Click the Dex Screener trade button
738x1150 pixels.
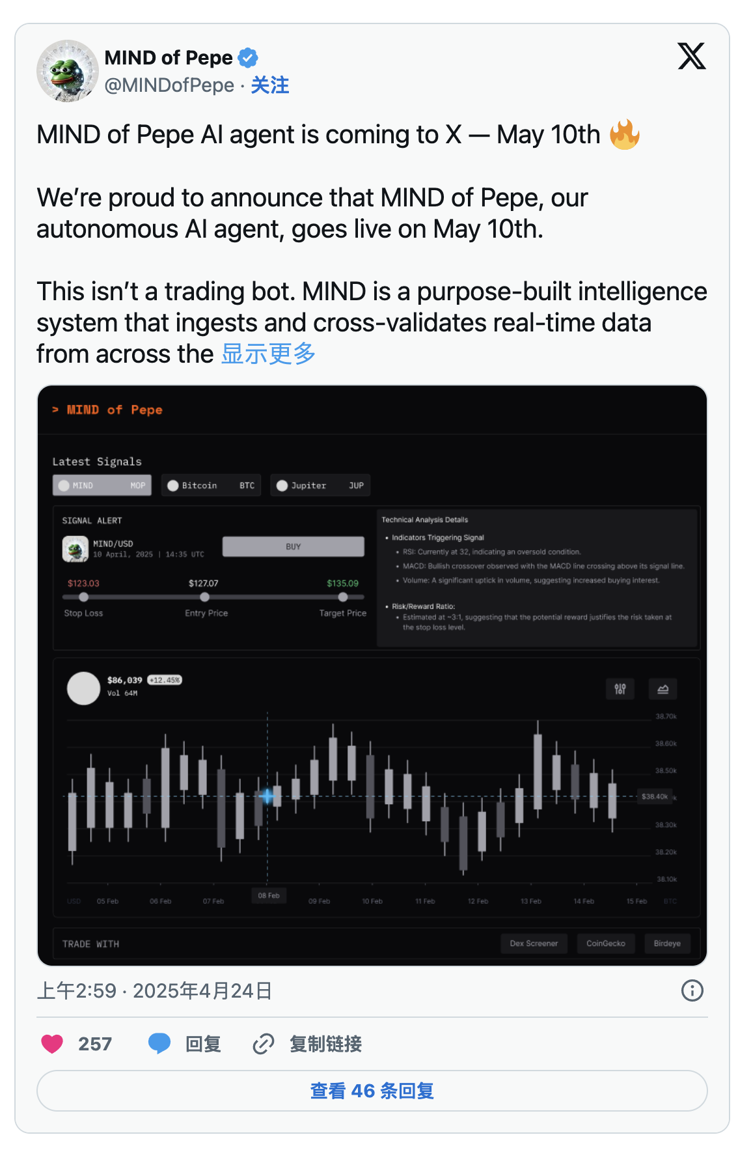[534, 943]
